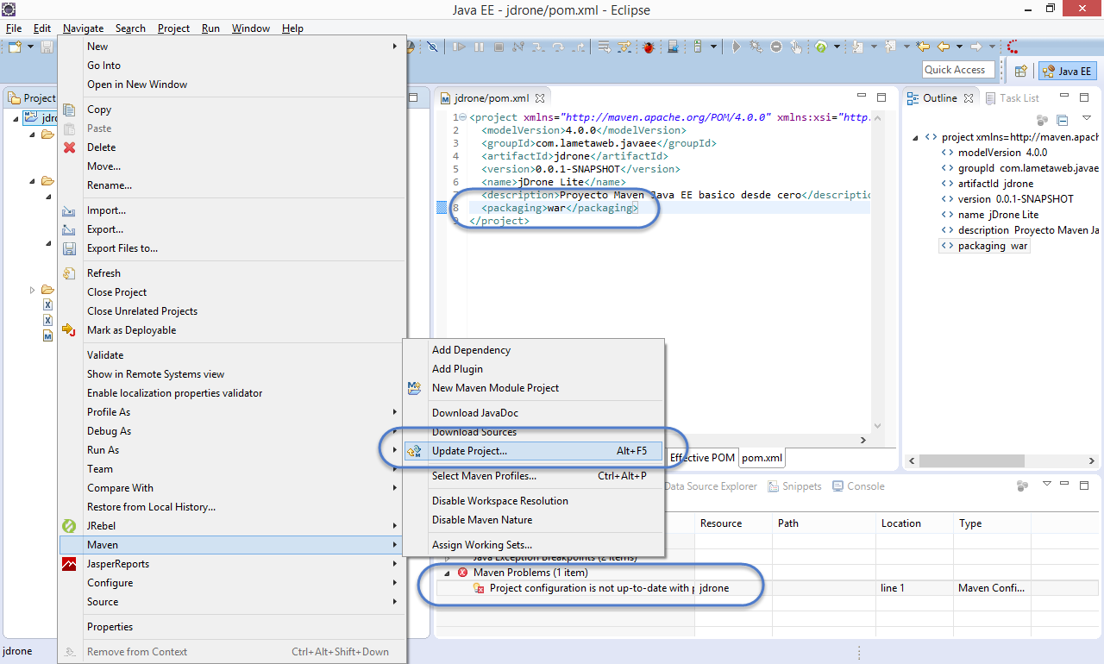Click the Step Over toolbar icon
The height and width of the screenshot is (664, 1104).
coord(558,47)
